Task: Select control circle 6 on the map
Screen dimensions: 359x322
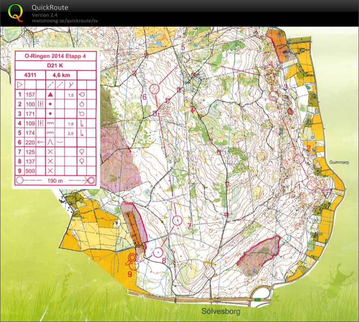Action: pyautogui.click(x=154, y=89)
